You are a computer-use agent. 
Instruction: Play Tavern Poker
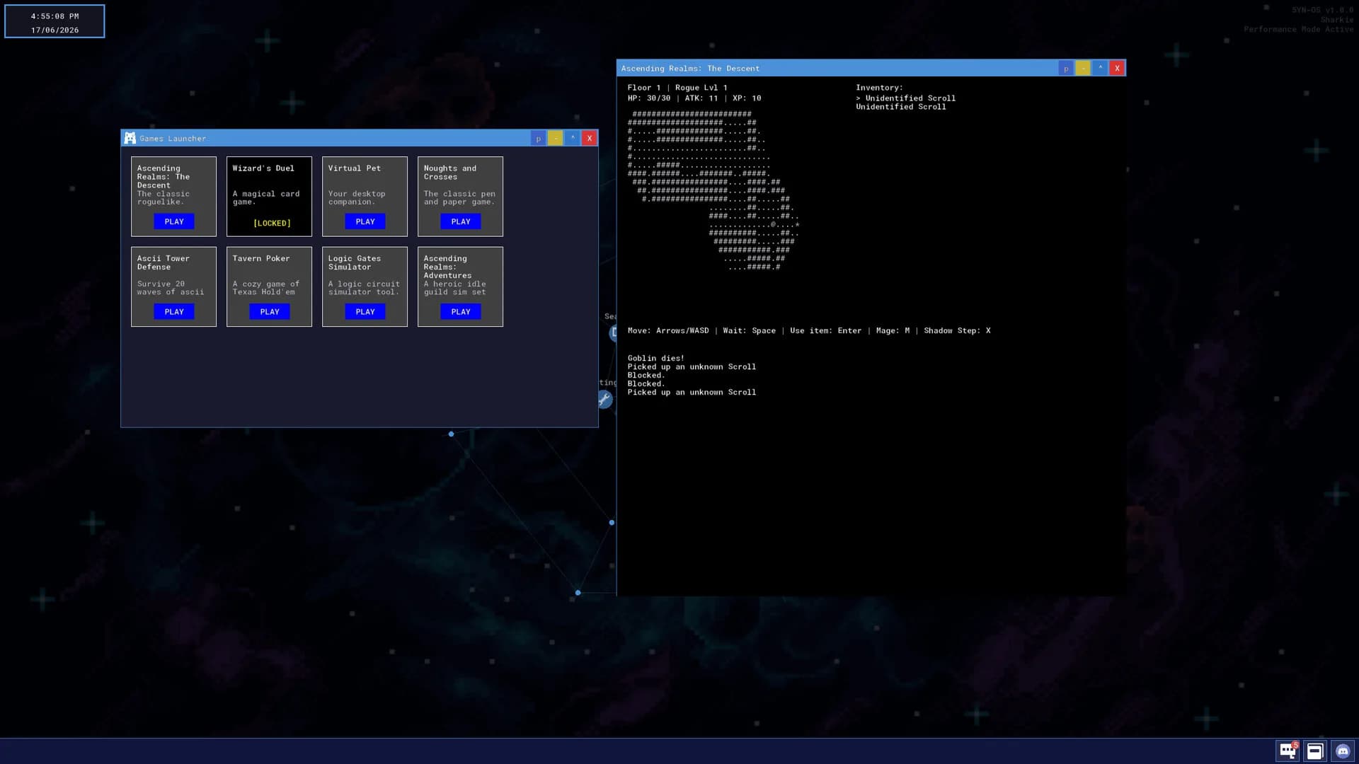[x=270, y=311]
